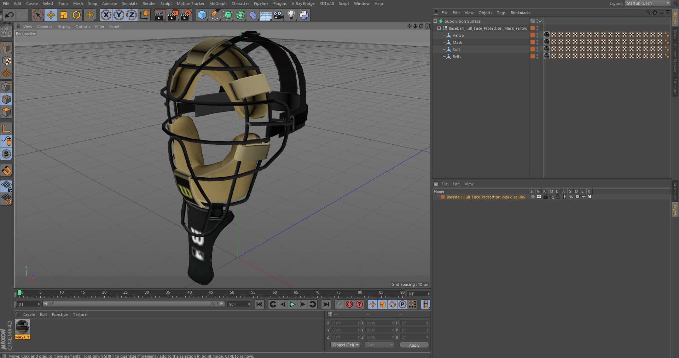Image resolution: width=679 pixels, height=358 pixels.
Task: Click the Apply button
Action: coord(414,345)
